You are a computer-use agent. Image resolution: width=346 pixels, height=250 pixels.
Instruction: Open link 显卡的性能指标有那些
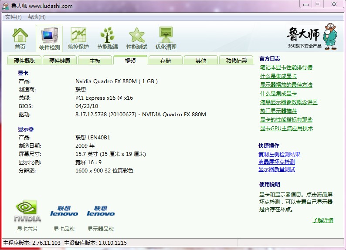(x=286, y=120)
